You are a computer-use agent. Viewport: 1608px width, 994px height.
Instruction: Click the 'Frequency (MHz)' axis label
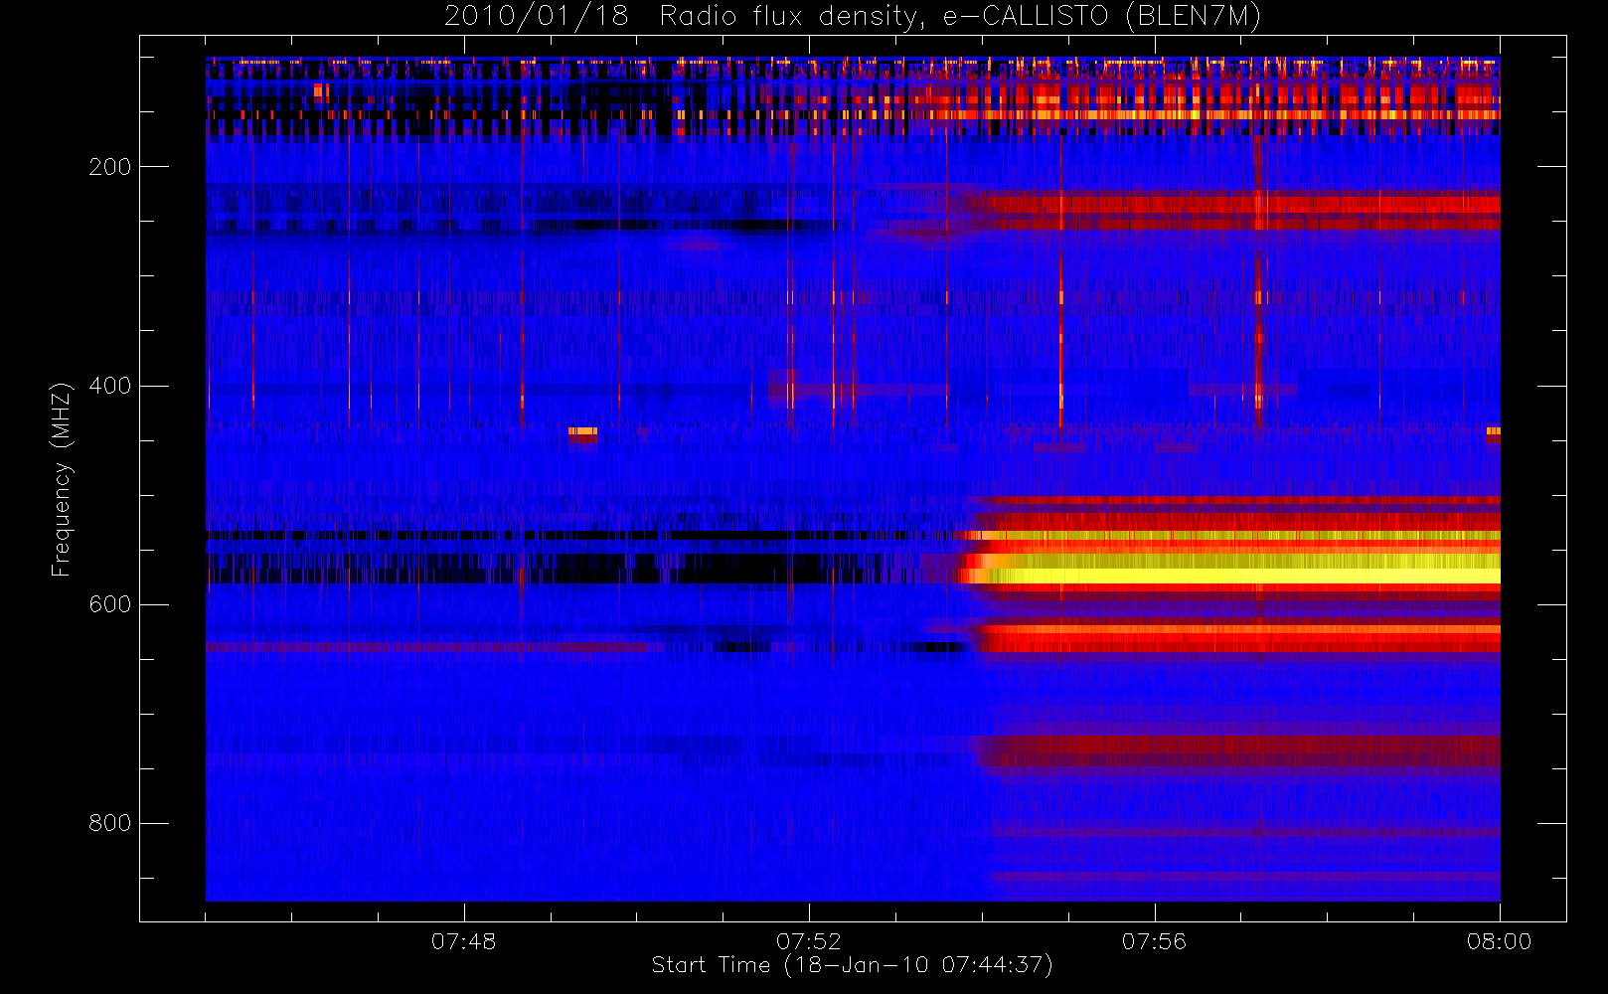tap(62, 479)
